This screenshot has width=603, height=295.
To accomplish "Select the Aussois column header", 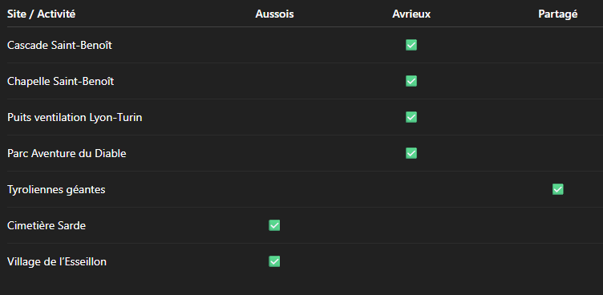I will click(274, 14).
